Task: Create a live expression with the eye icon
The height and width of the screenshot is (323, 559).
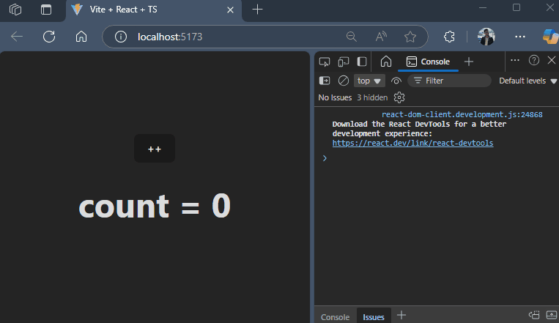Action: [x=396, y=81]
